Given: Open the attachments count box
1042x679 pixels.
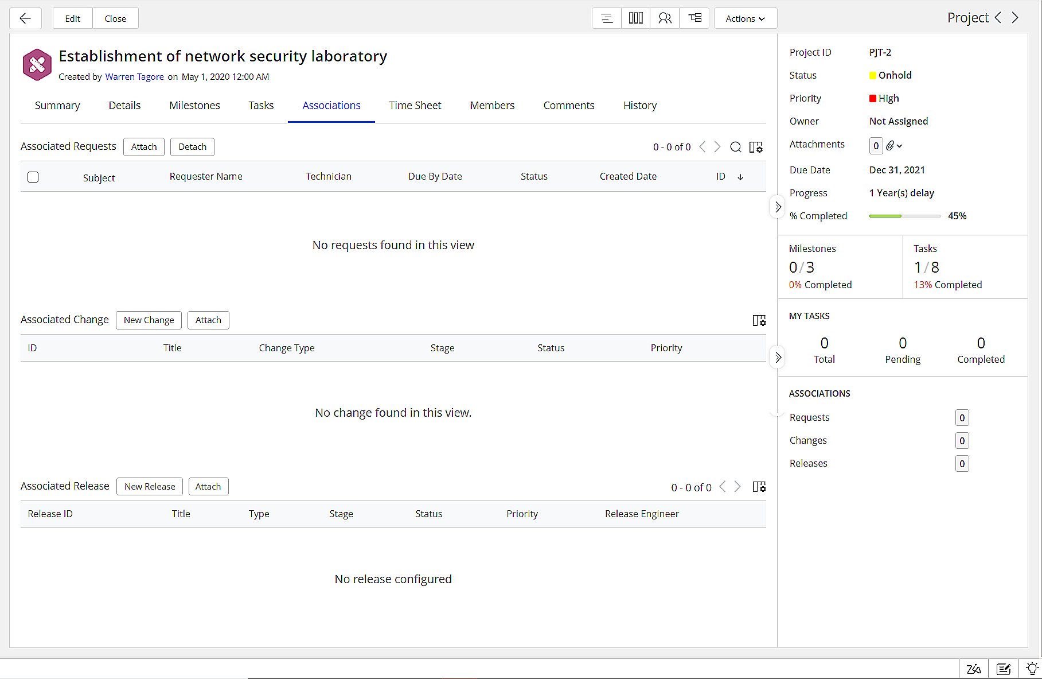Looking at the screenshot, I should [876, 146].
